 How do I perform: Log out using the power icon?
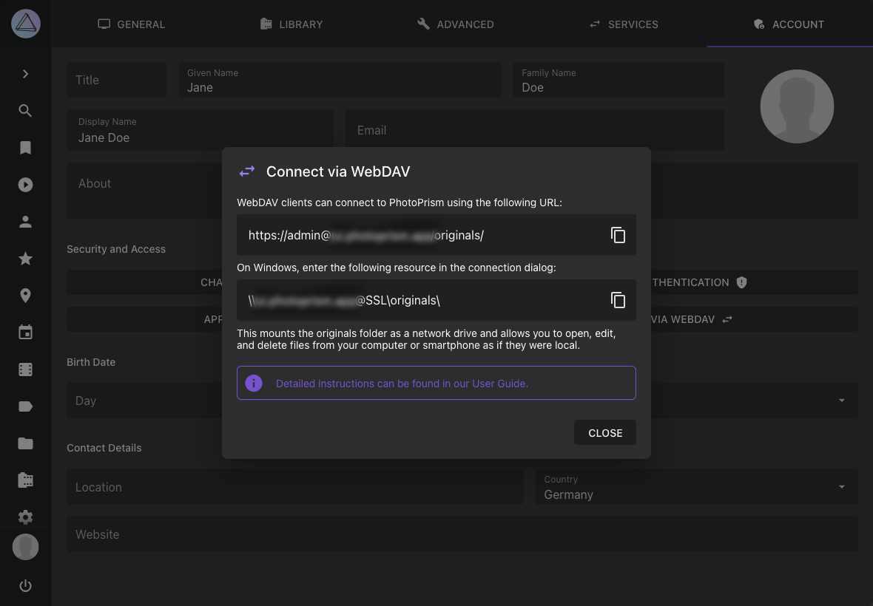[x=25, y=585]
